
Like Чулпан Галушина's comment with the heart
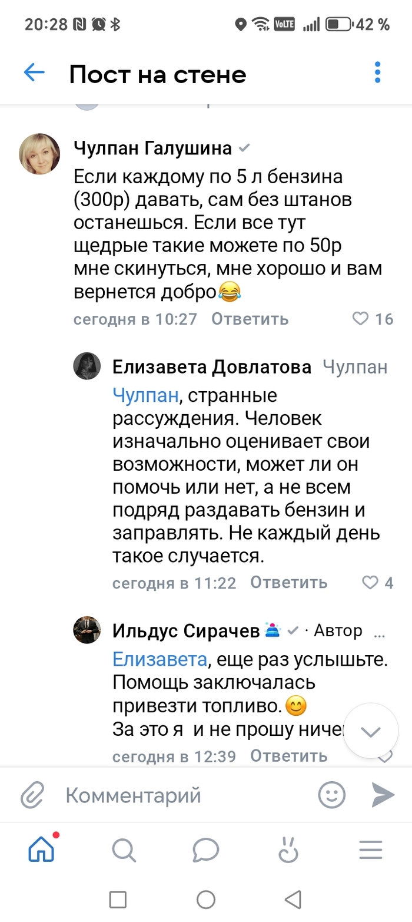pos(360,319)
